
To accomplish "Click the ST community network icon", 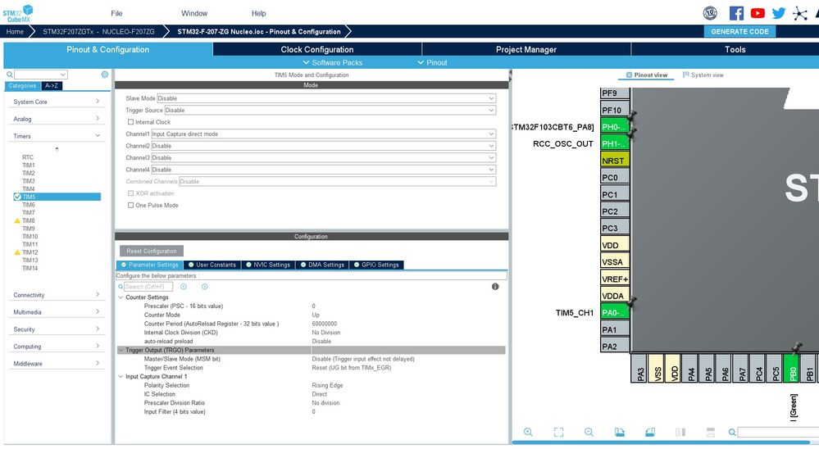I will point(799,14).
